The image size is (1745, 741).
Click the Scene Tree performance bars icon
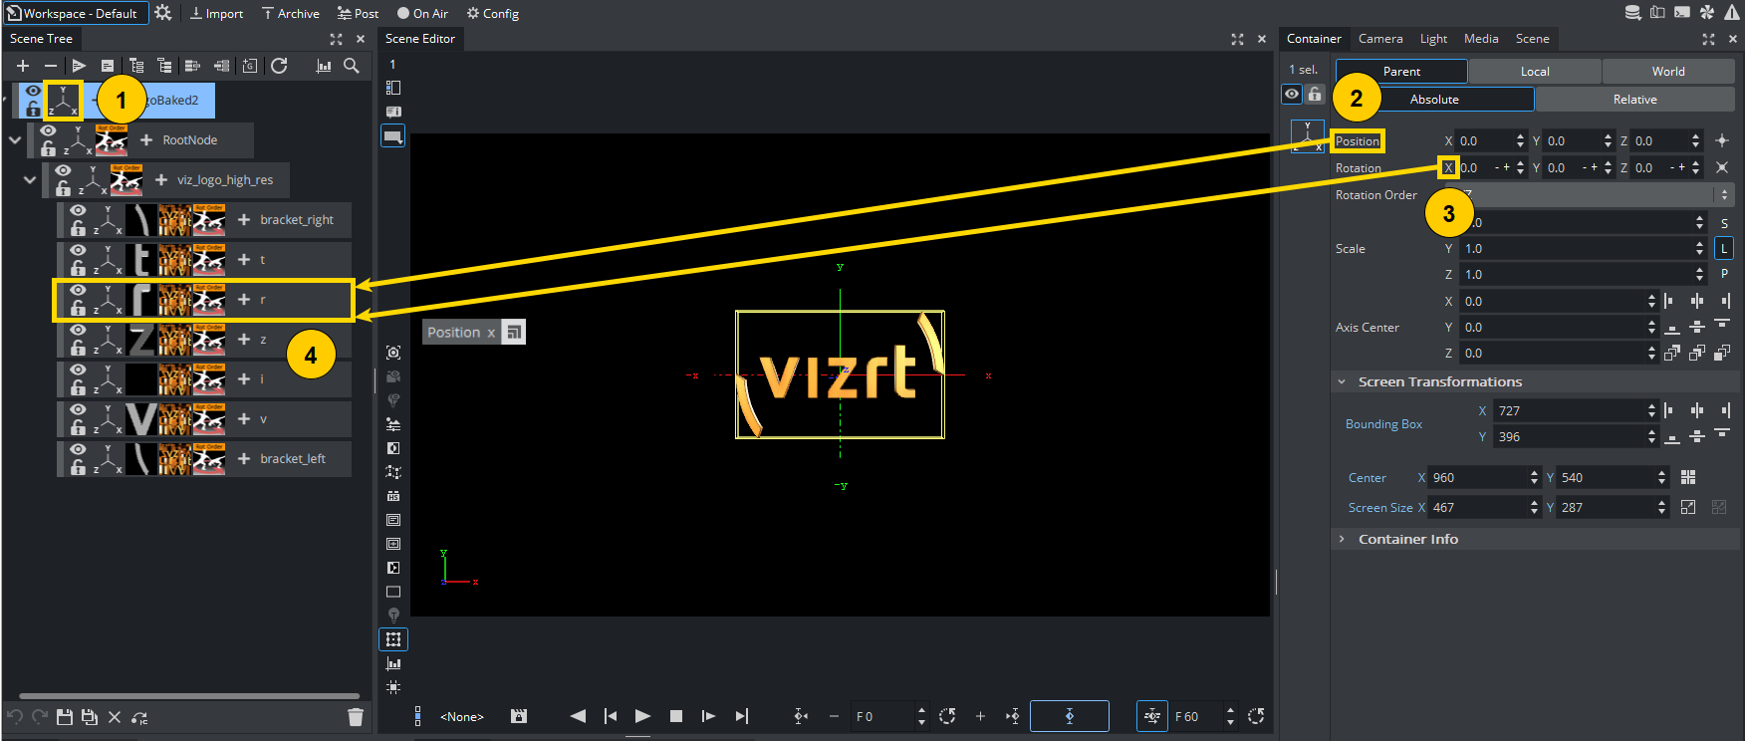pos(324,66)
